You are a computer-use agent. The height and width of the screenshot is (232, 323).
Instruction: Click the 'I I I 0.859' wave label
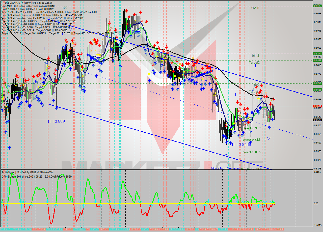(x=57, y=121)
